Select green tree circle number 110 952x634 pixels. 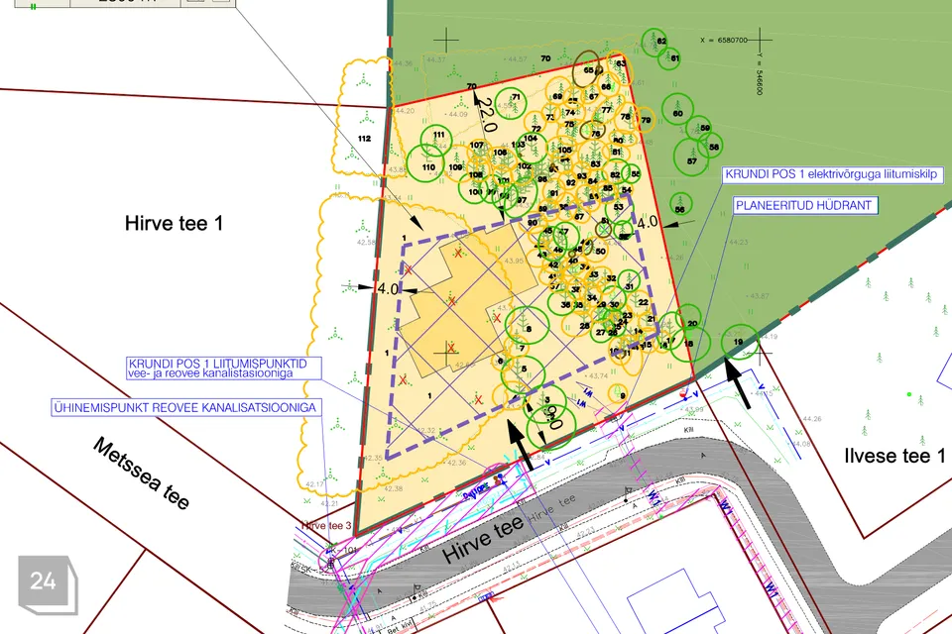425,162
